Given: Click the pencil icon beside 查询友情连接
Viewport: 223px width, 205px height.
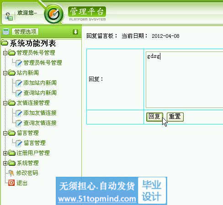Looking at the screenshot, I should point(19,123).
